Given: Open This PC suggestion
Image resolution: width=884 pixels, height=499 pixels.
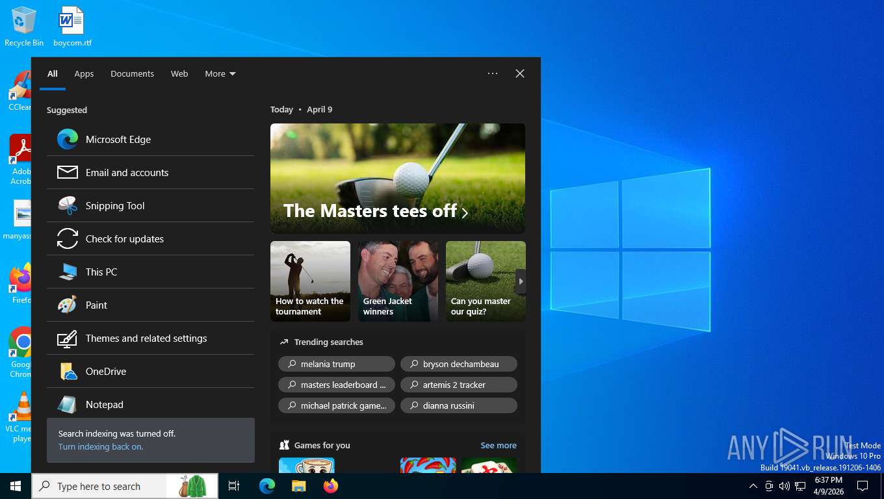Looking at the screenshot, I should (150, 272).
